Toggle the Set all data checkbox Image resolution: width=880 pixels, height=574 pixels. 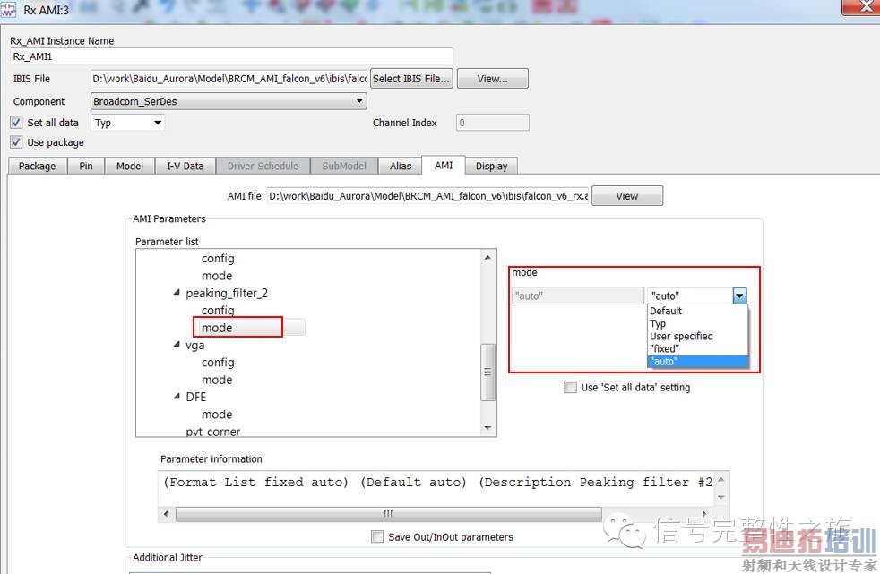(x=16, y=122)
